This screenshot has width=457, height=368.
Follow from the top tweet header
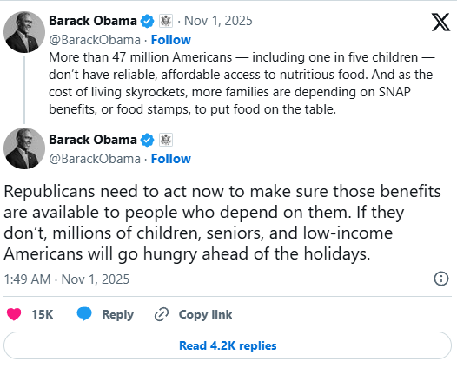pos(171,40)
